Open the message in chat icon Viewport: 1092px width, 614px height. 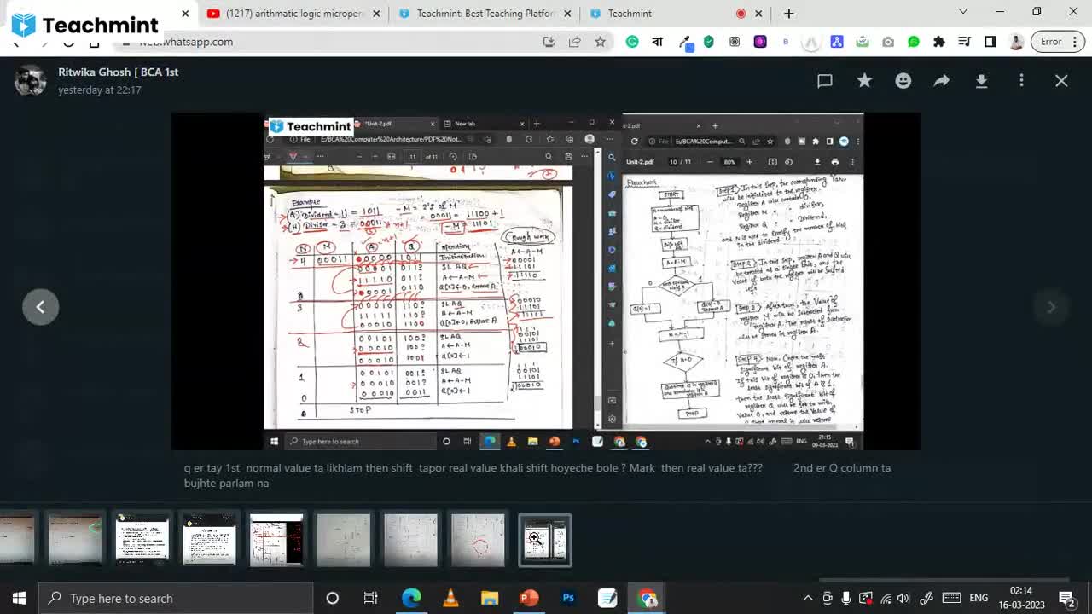824,80
